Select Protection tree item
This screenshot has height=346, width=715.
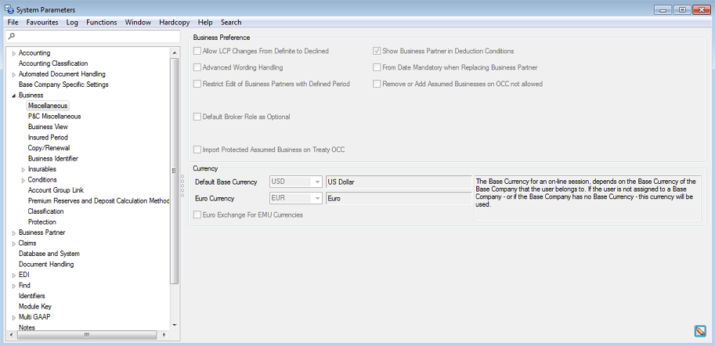[42, 222]
